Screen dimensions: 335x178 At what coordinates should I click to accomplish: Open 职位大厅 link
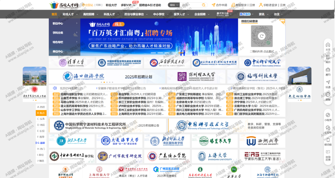pyautogui.click(x=111, y=5)
